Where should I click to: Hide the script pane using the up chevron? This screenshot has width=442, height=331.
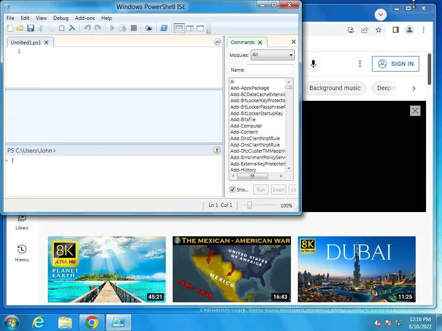click(218, 42)
